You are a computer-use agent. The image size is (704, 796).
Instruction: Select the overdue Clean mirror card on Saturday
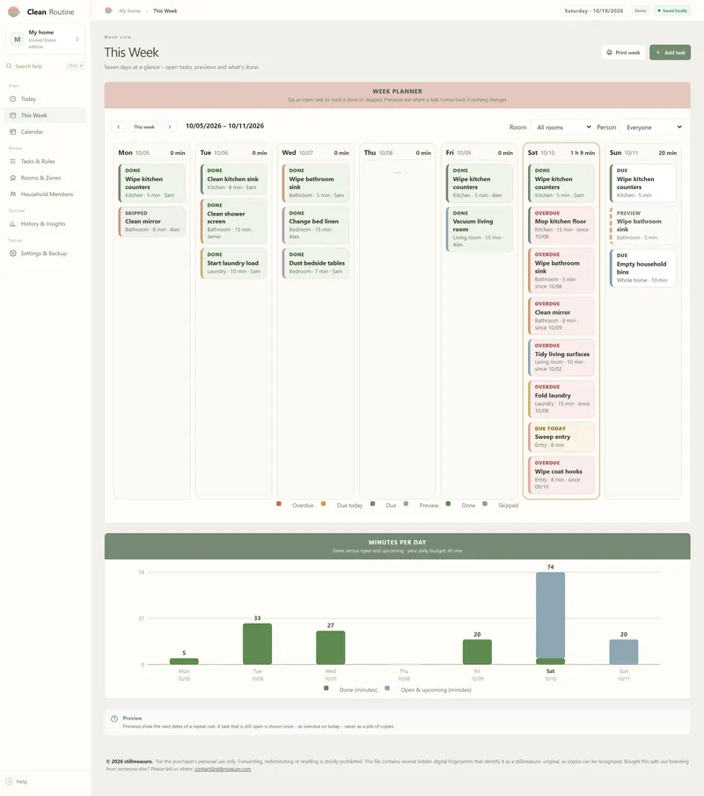pos(561,316)
